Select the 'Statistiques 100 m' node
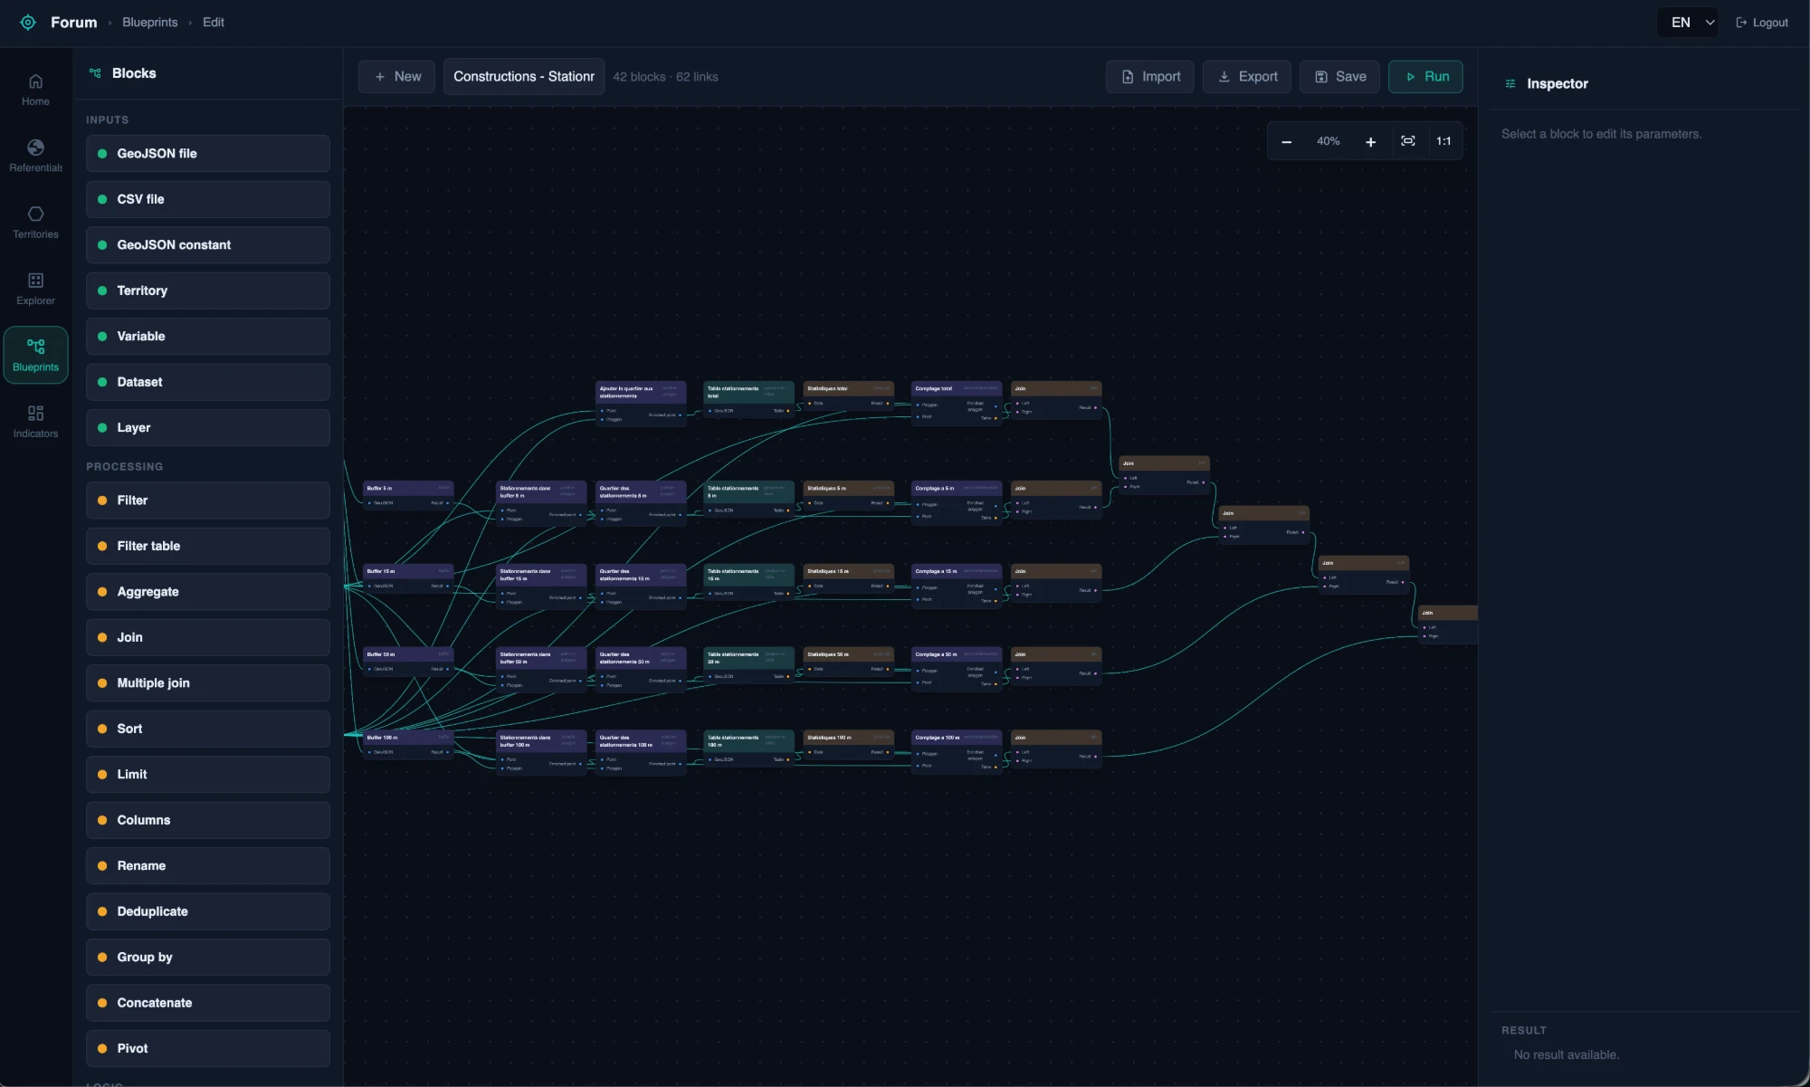 pos(849,745)
